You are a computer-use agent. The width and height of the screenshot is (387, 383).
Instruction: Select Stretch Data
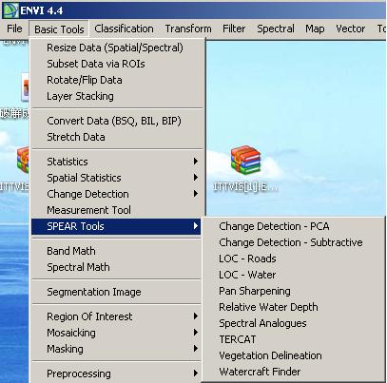(x=116, y=137)
